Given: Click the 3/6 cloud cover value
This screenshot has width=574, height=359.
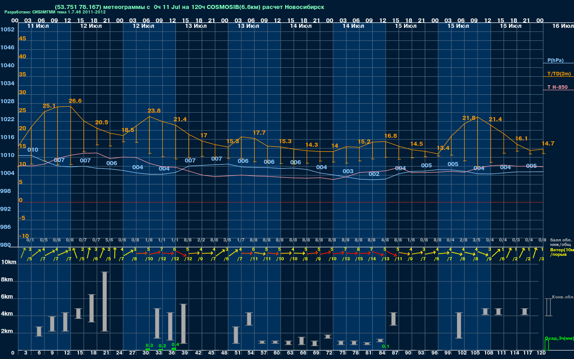Looking at the screenshot, I should [227, 240].
